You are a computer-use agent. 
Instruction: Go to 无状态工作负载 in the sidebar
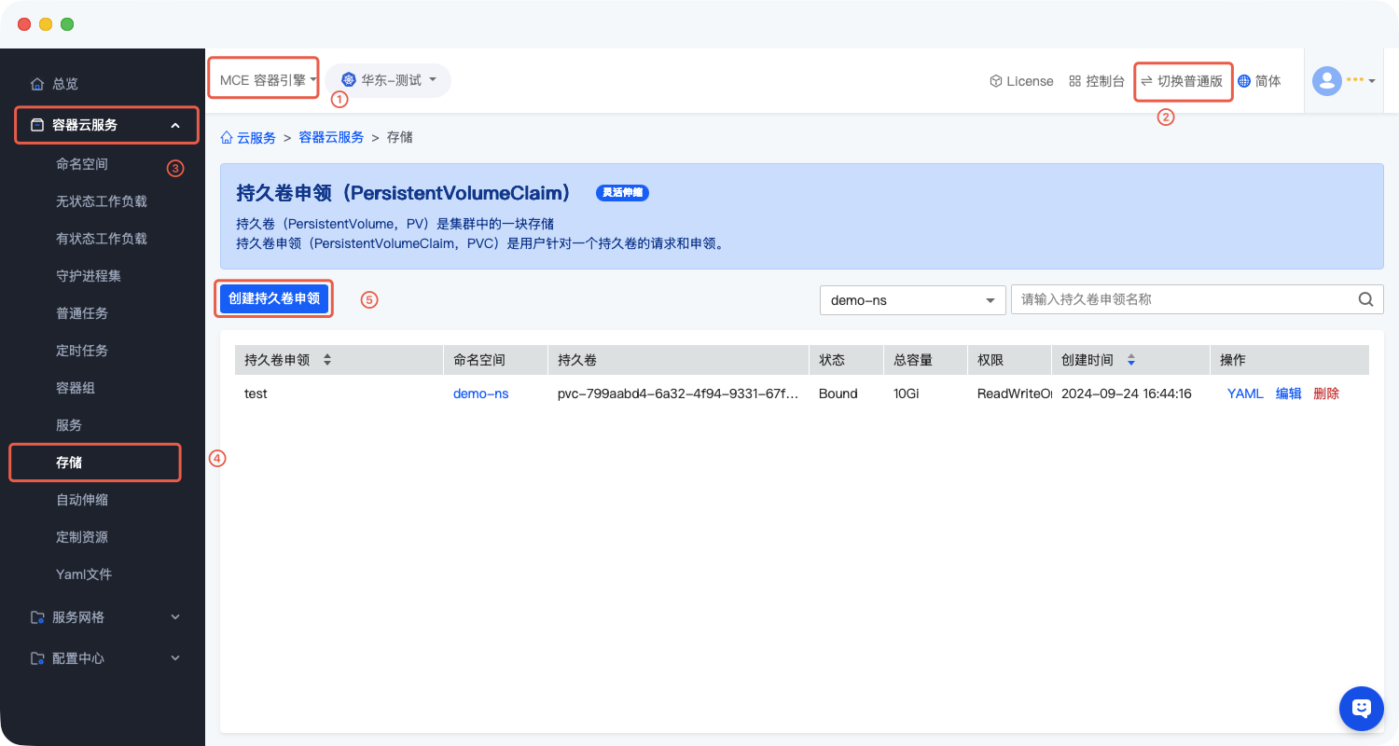pos(102,201)
